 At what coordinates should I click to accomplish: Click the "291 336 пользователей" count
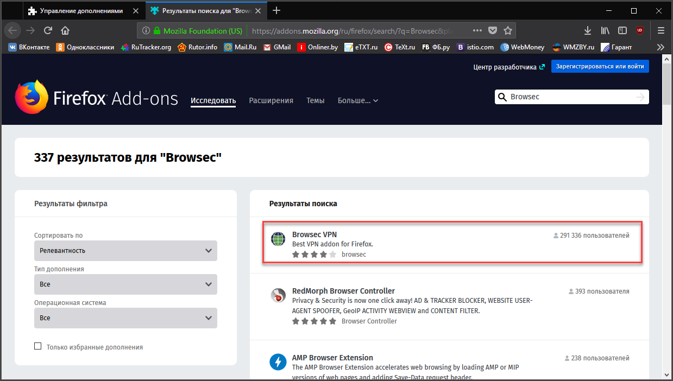592,236
